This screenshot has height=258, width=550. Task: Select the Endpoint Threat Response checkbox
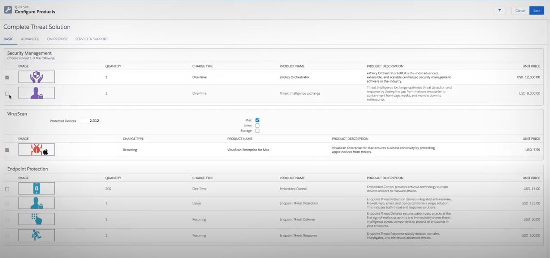7,236
